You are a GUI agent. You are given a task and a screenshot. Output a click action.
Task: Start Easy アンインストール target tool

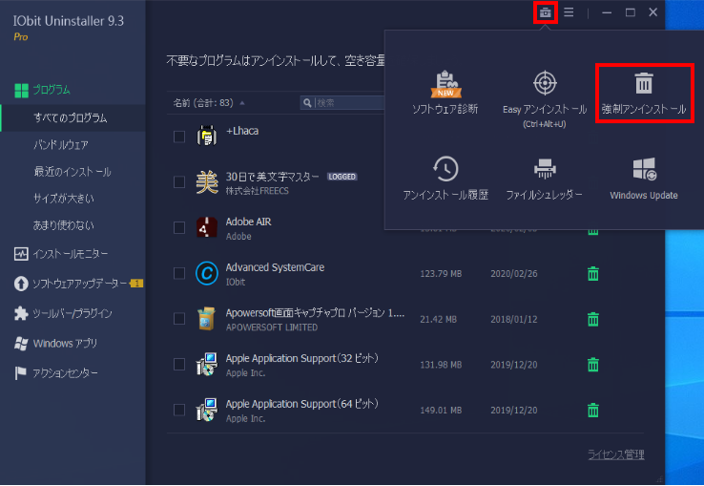tap(545, 99)
